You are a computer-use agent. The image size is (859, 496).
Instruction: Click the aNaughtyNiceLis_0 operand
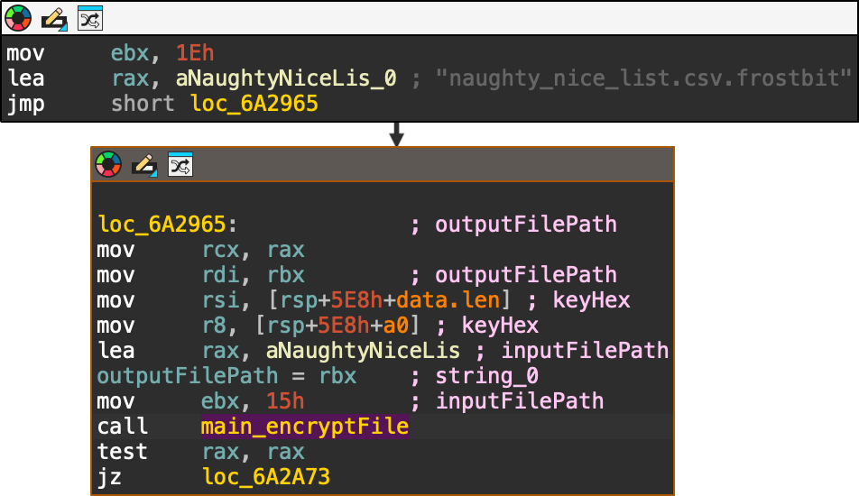[286, 78]
